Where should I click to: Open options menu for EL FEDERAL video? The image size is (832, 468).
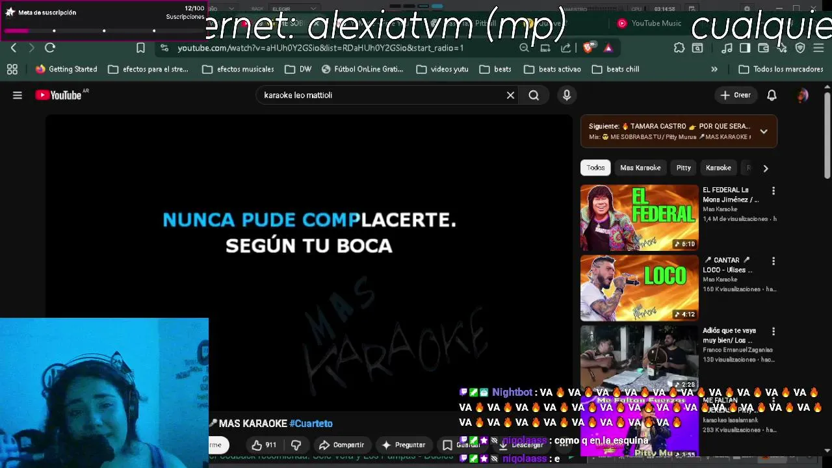[x=773, y=191]
